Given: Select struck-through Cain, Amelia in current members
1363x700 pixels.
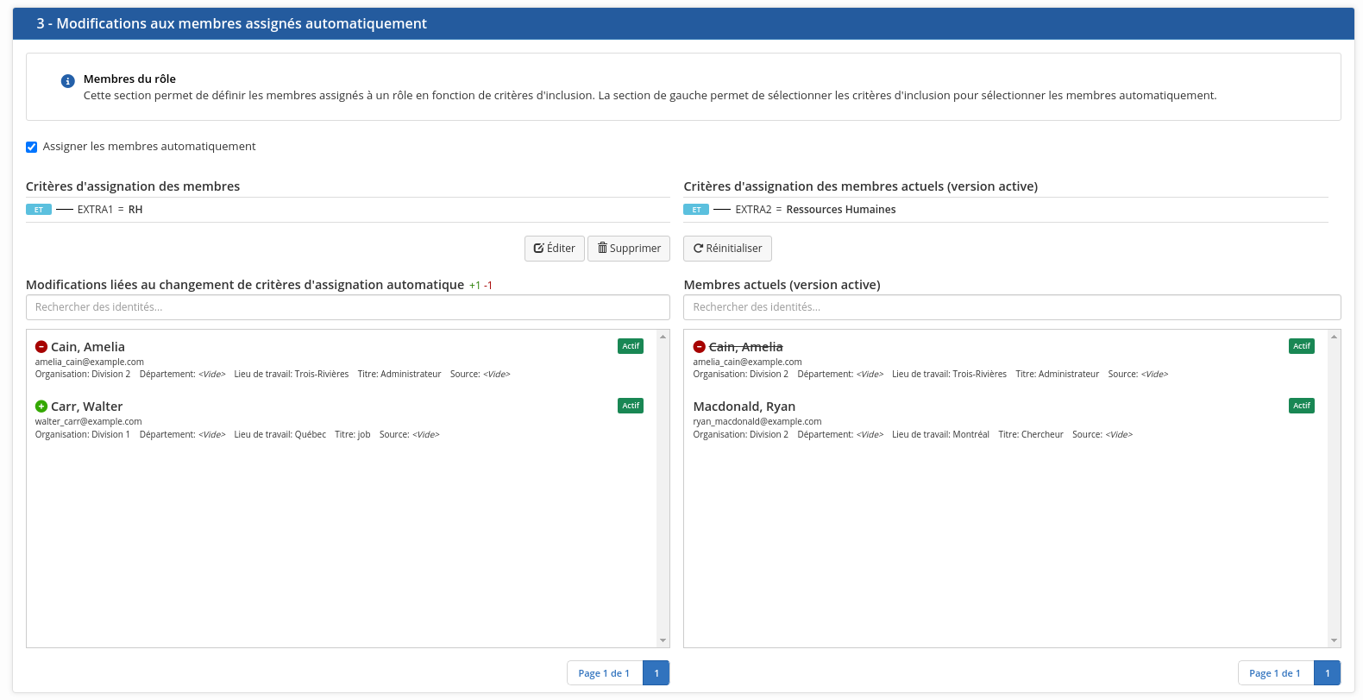Looking at the screenshot, I should [x=746, y=347].
